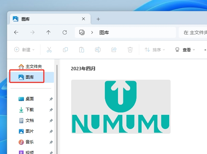Open 视频 folder in the sidebar
The image size is (207, 154).
(26, 152)
